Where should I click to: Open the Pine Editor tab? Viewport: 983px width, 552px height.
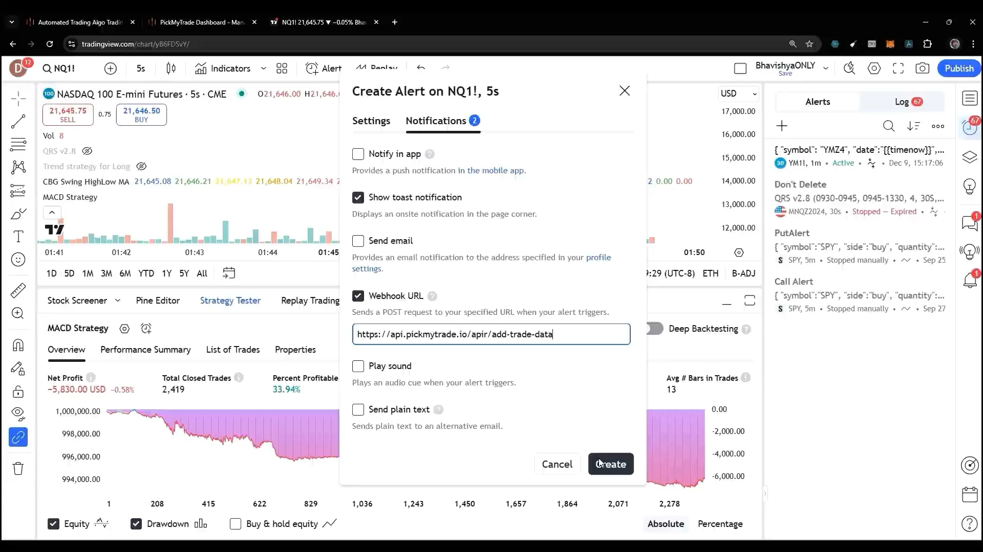pyautogui.click(x=158, y=301)
